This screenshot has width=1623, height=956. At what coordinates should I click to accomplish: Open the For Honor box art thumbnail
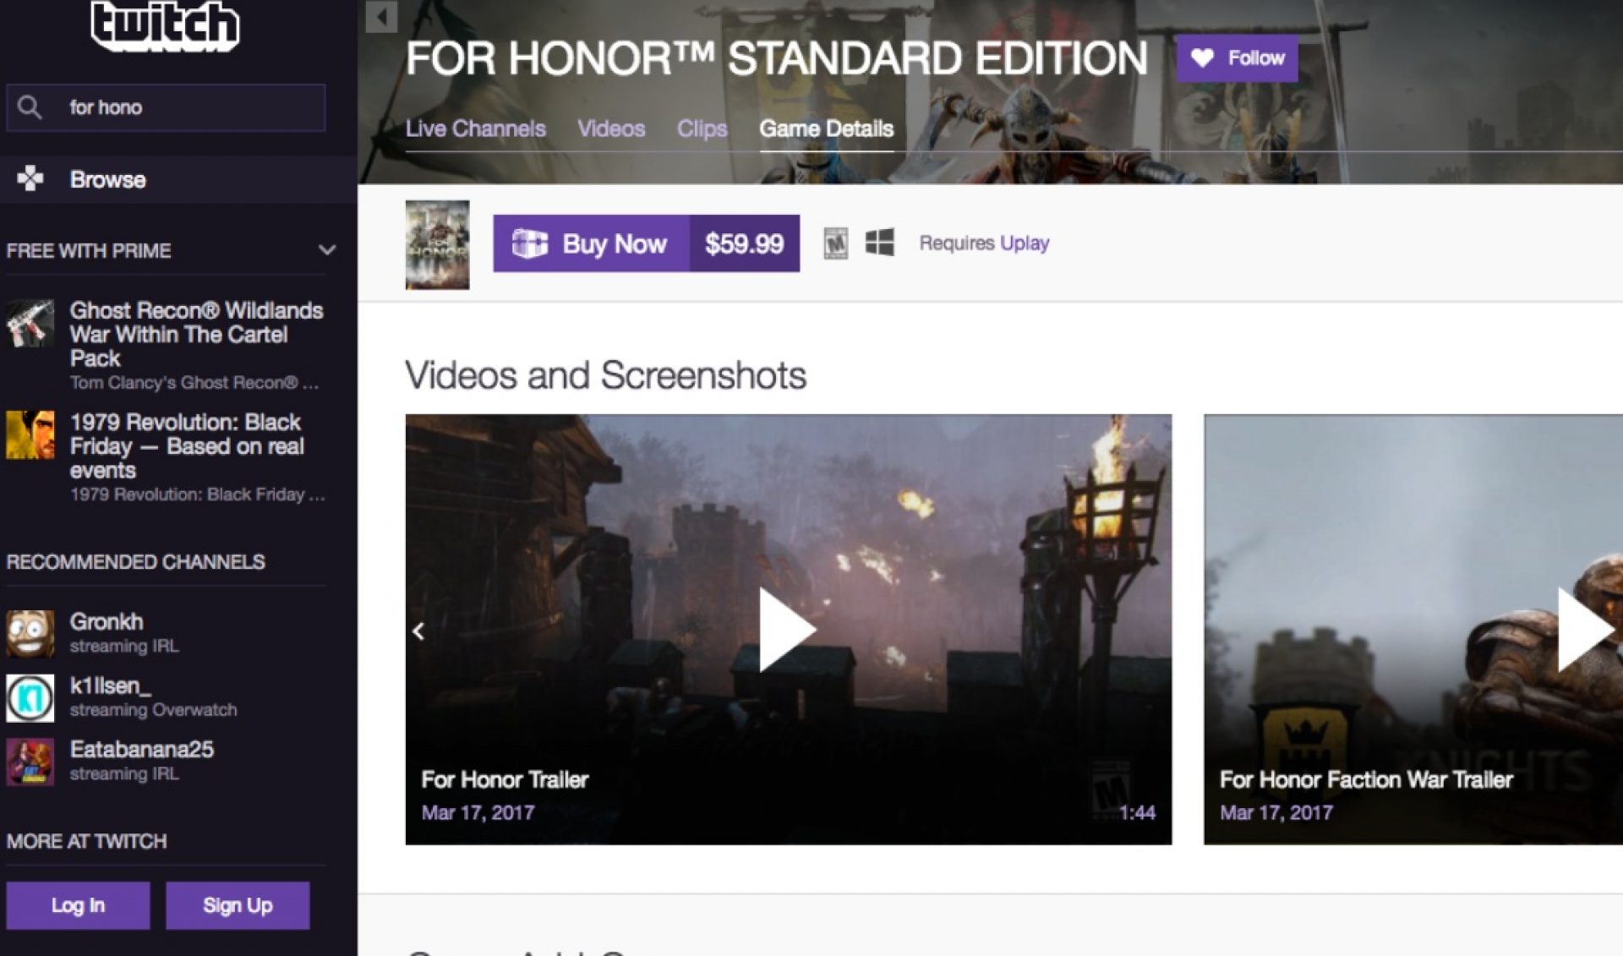(437, 245)
